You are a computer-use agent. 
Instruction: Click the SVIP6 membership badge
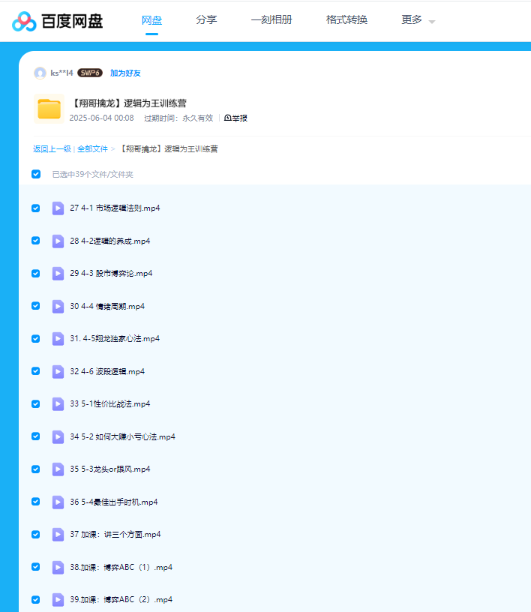coord(90,73)
